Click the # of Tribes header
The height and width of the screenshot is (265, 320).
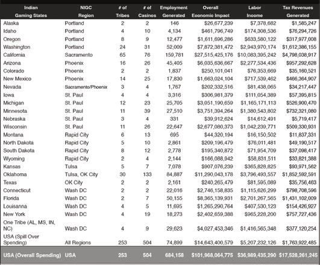[122, 11]
